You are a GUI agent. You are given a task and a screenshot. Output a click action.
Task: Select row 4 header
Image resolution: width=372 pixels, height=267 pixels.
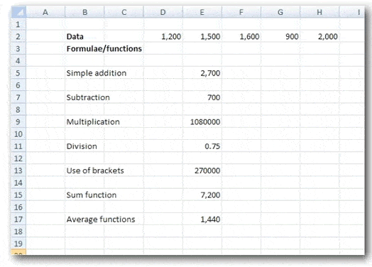pyautogui.click(x=18, y=61)
